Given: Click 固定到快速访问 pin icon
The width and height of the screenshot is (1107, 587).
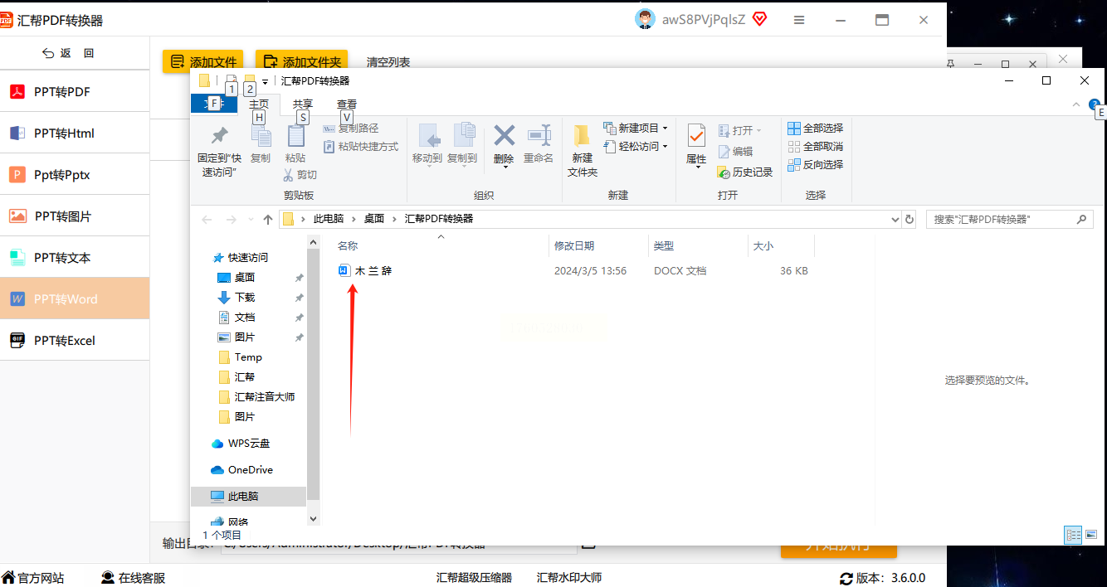Looking at the screenshot, I should point(219,135).
